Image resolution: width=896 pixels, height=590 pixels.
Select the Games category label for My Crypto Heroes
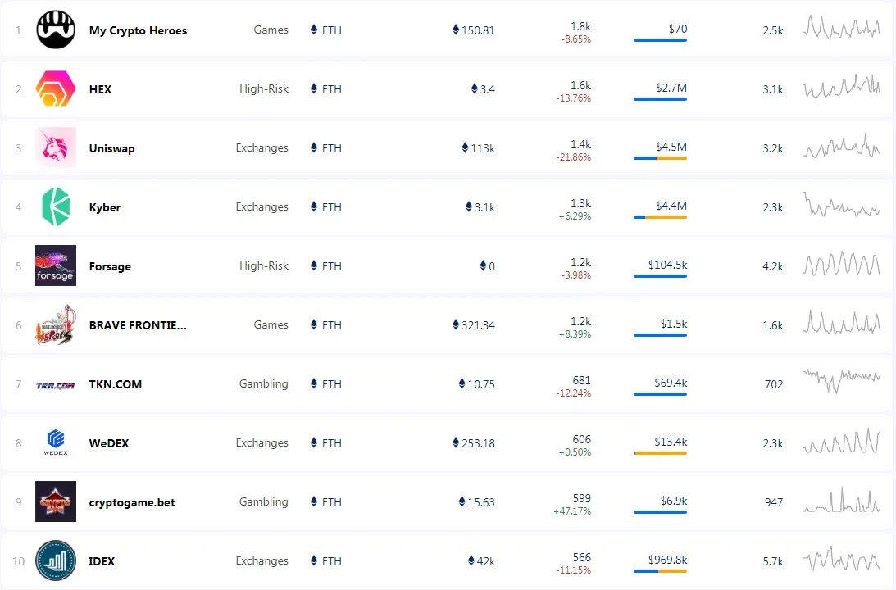pyautogui.click(x=271, y=29)
